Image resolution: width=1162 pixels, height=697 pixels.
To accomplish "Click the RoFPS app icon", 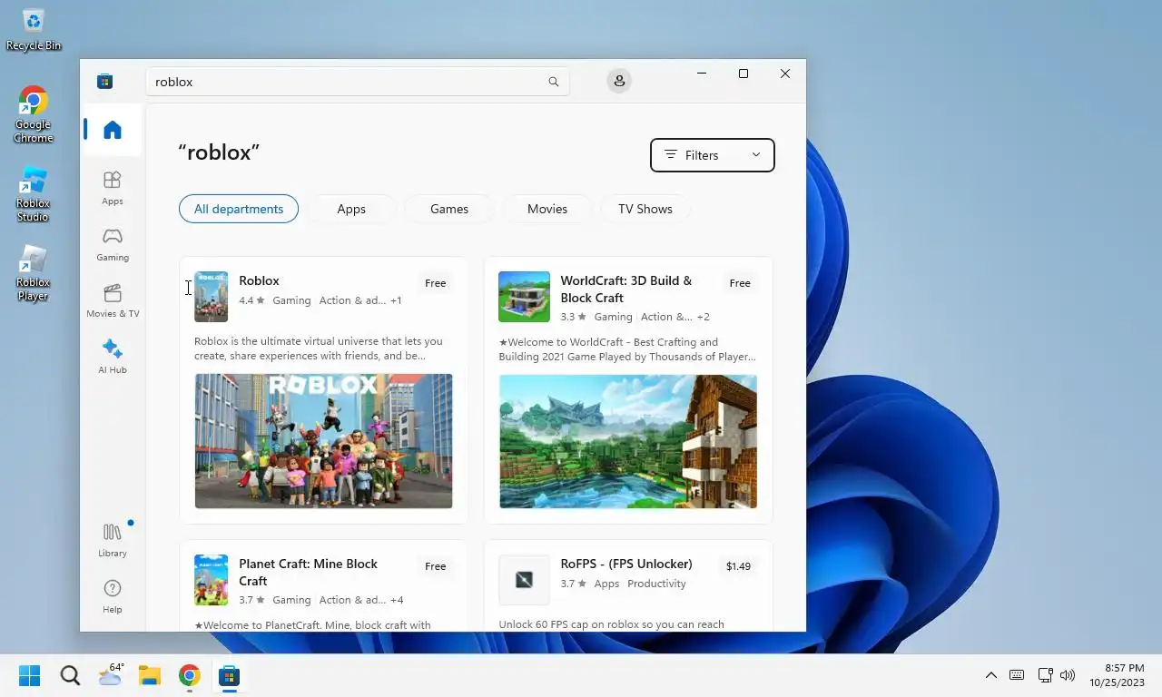I will click(524, 580).
